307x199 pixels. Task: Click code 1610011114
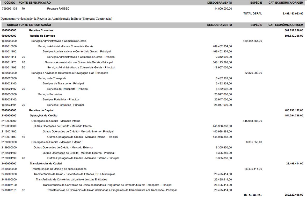[x=9, y=57]
